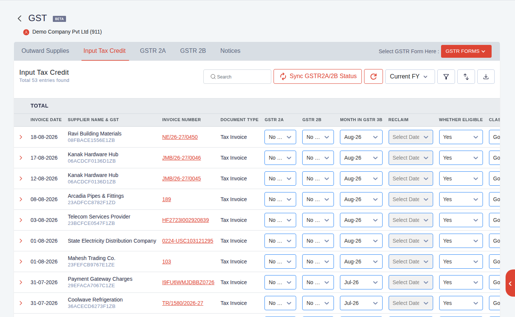Expand the Payment Gateway Charges row

pyautogui.click(x=21, y=282)
